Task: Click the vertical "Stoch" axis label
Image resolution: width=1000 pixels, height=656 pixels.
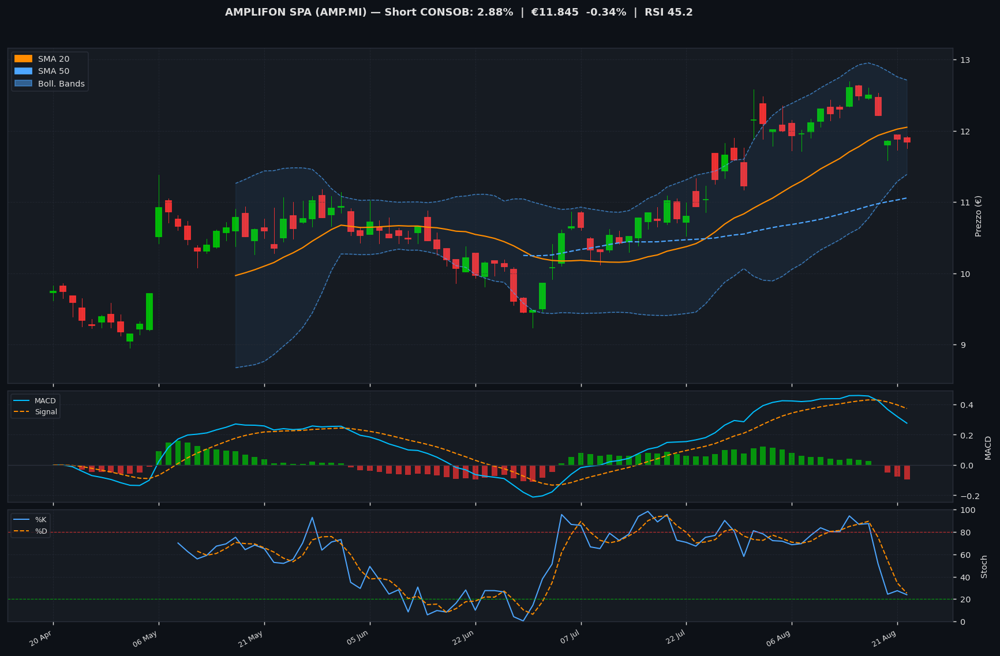Action: pyautogui.click(x=984, y=567)
